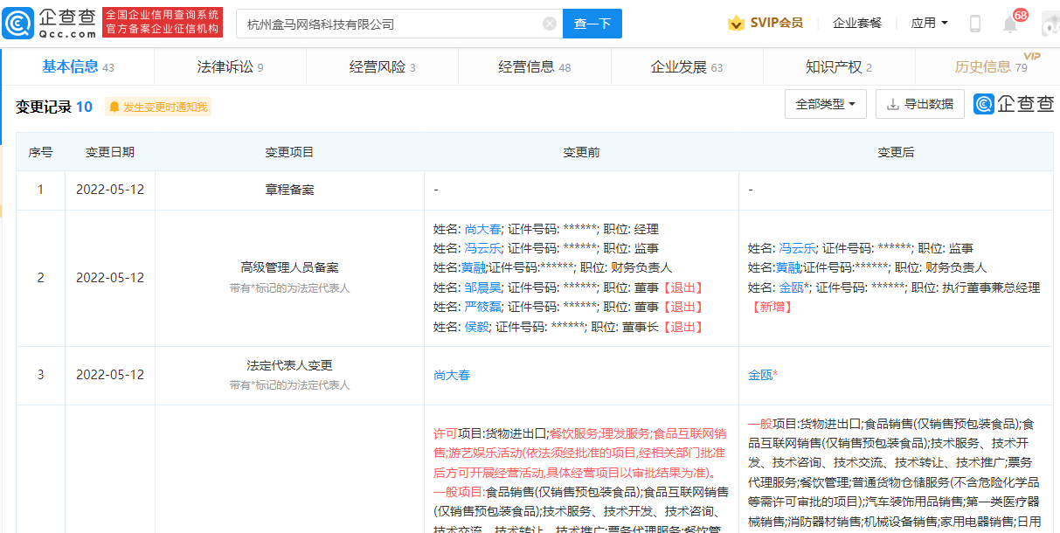The width and height of the screenshot is (1060, 533).
Task: Open the 全部类型 filter dropdown
Action: [826, 104]
